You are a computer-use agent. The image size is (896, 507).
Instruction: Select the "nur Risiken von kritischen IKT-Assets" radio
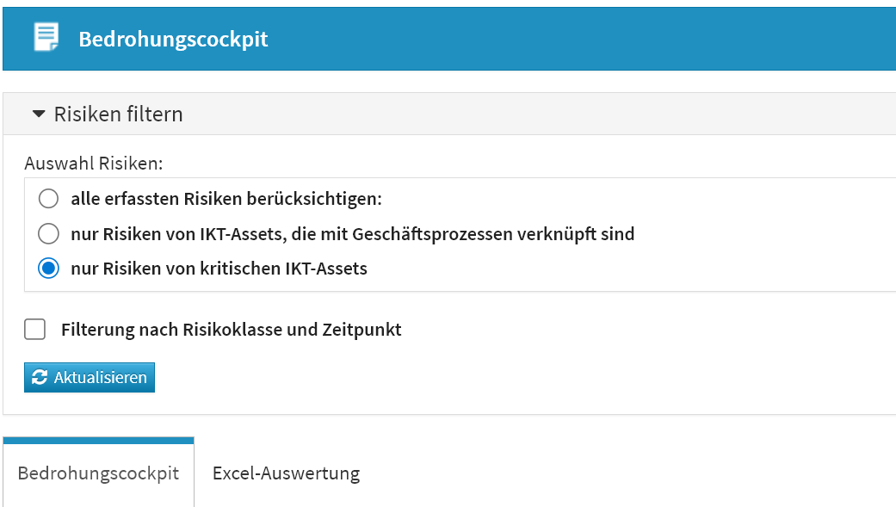[x=48, y=269]
